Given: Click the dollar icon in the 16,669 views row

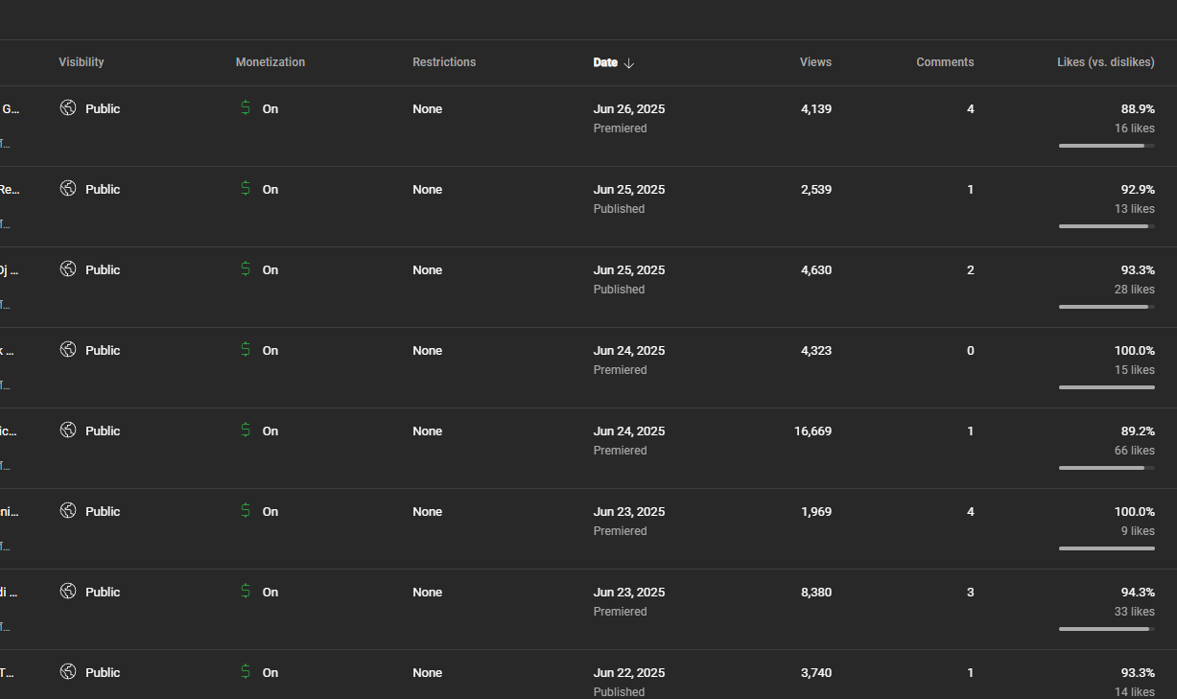Looking at the screenshot, I should point(246,430).
